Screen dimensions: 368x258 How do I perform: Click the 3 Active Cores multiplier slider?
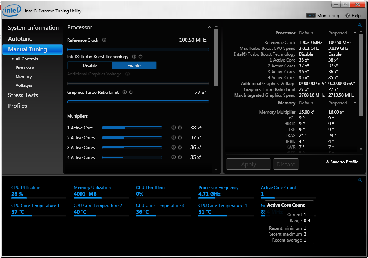[132, 148]
